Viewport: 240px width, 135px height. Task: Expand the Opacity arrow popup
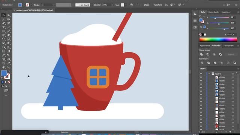pyautogui.click(x=113, y=5)
